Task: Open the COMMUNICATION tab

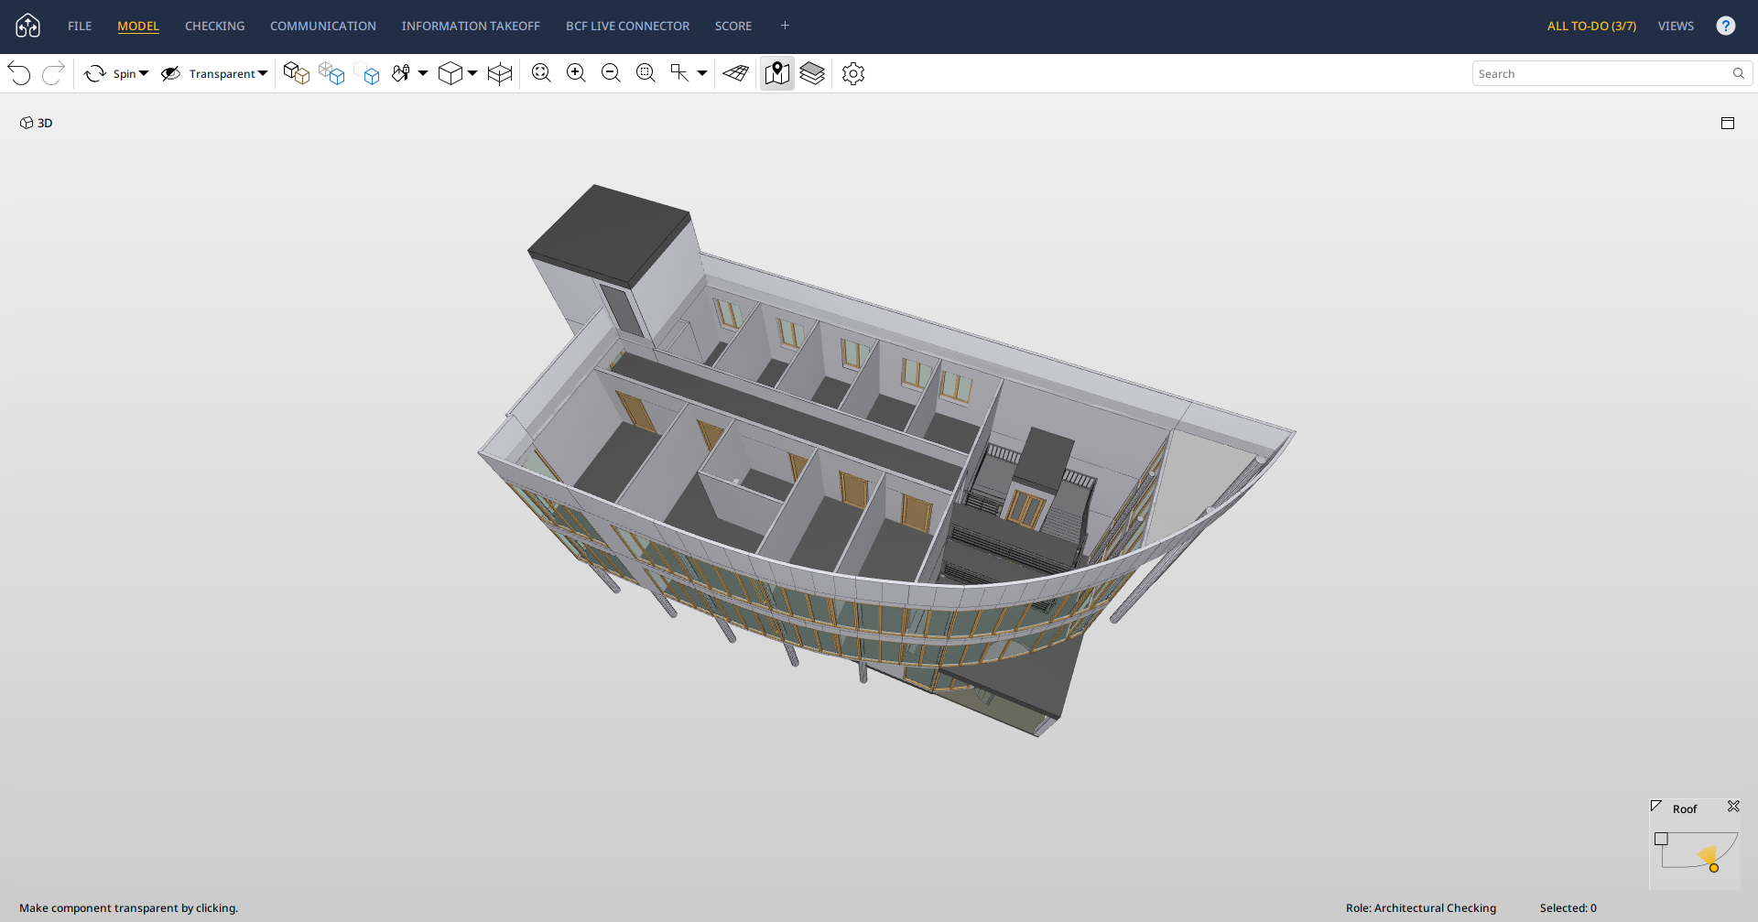Action: point(323,26)
